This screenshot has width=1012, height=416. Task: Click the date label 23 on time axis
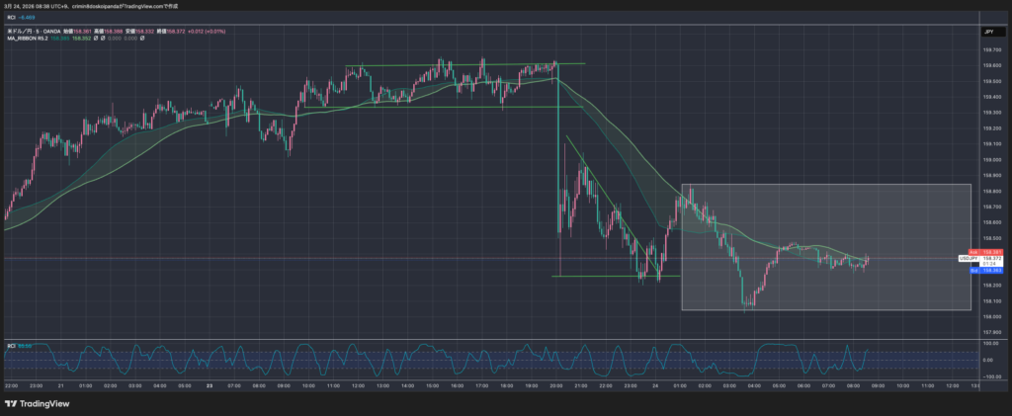pyautogui.click(x=207, y=384)
